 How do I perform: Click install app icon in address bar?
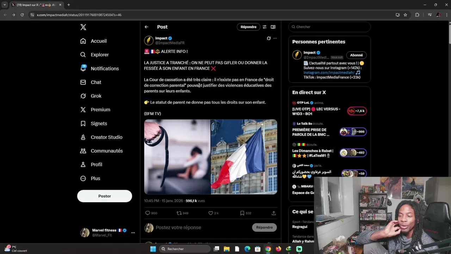click(398, 15)
